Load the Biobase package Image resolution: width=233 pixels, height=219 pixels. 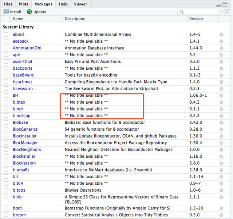click(6, 122)
